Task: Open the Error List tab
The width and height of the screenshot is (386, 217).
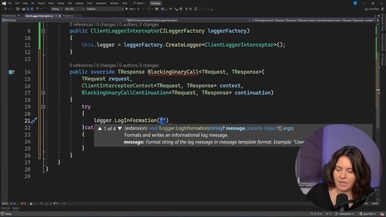Action: (5, 208)
